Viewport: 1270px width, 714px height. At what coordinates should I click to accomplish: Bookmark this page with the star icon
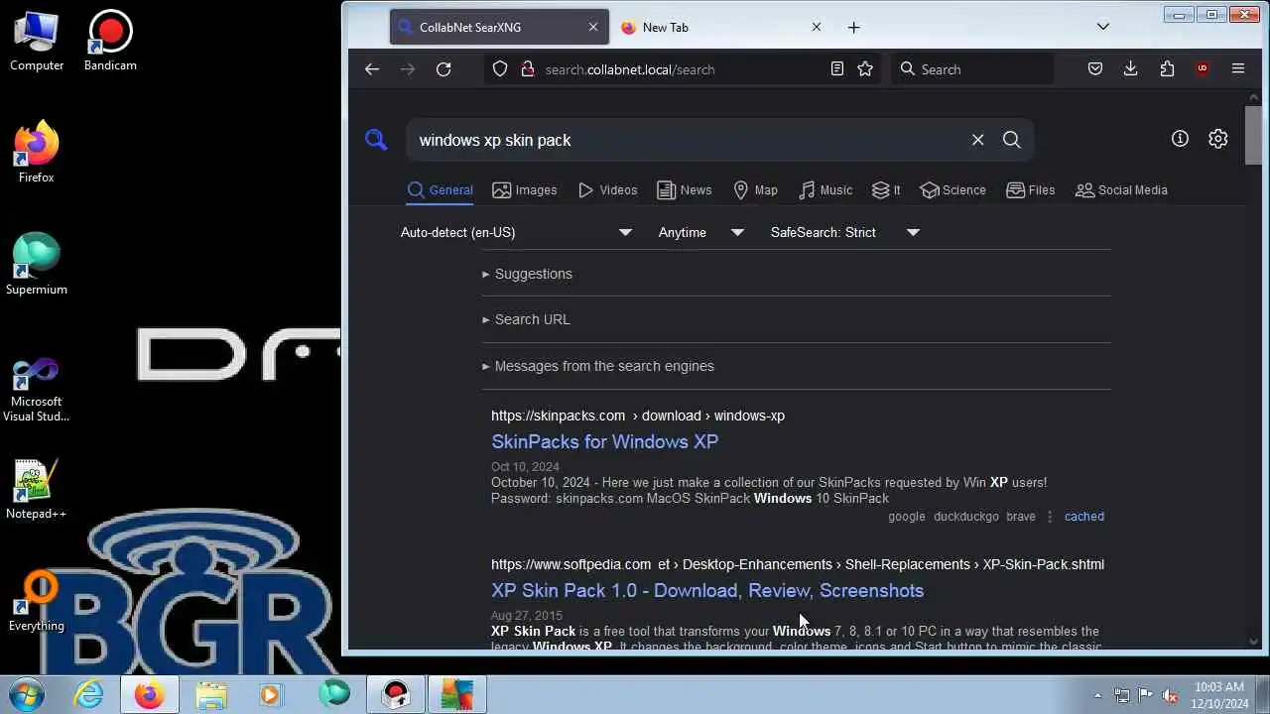click(865, 69)
